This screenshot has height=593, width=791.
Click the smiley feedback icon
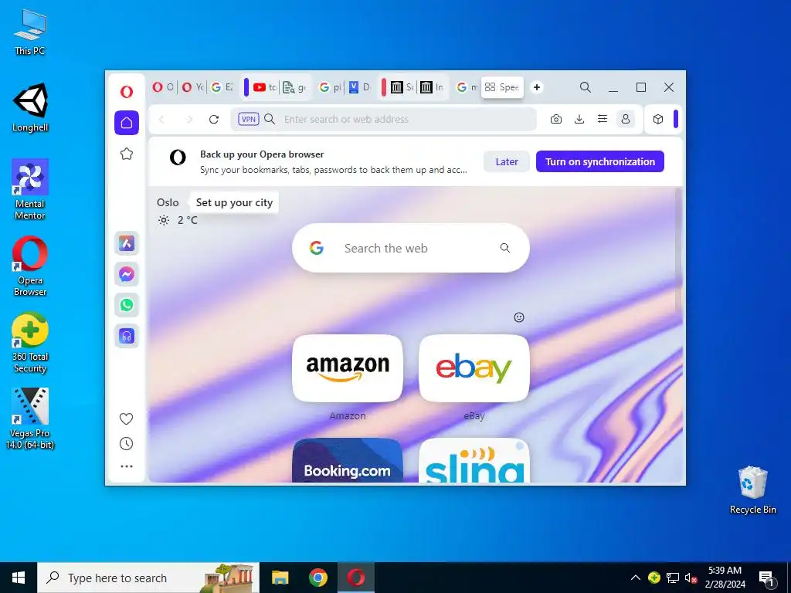(x=518, y=317)
